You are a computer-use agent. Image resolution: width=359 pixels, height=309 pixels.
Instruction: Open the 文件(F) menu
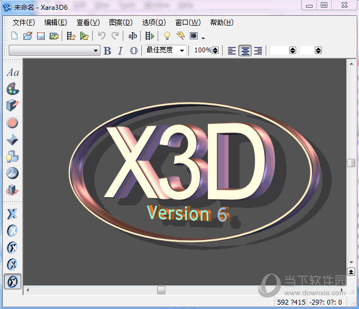[24, 22]
